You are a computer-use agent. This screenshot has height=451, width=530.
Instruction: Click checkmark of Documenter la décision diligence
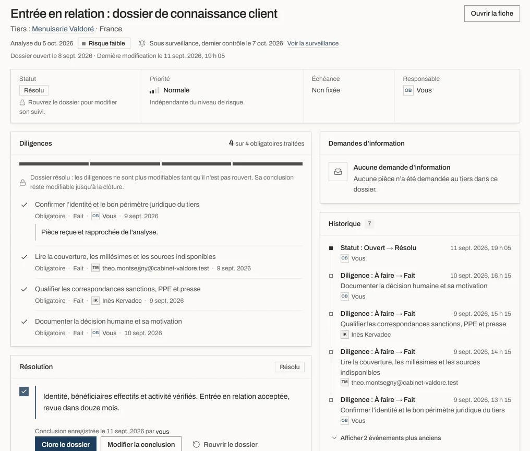click(24, 322)
